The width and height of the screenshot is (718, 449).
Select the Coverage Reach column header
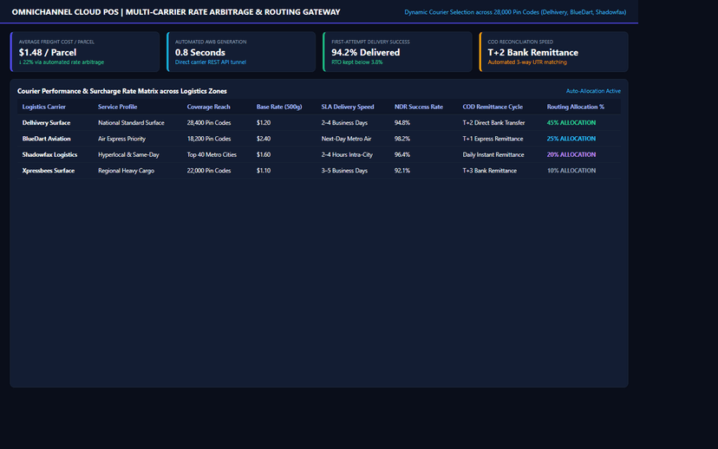tap(208, 107)
